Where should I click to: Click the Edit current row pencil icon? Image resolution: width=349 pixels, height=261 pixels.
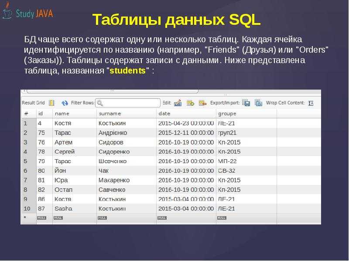(x=178, y=103)
